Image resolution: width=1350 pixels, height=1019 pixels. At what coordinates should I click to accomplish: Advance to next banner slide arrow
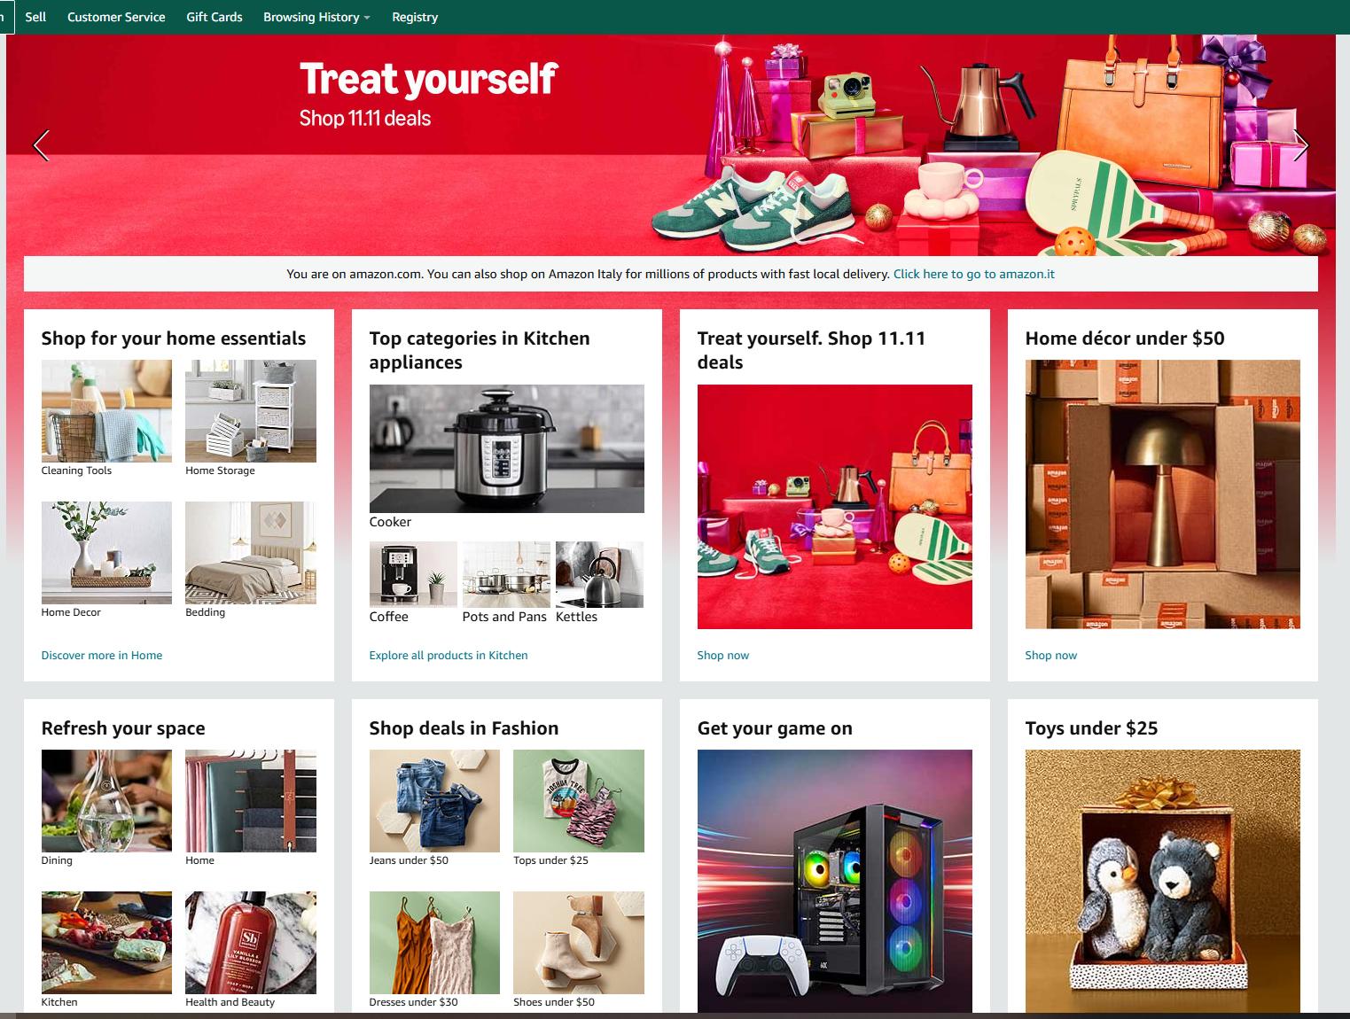[x=1300, y=145]
